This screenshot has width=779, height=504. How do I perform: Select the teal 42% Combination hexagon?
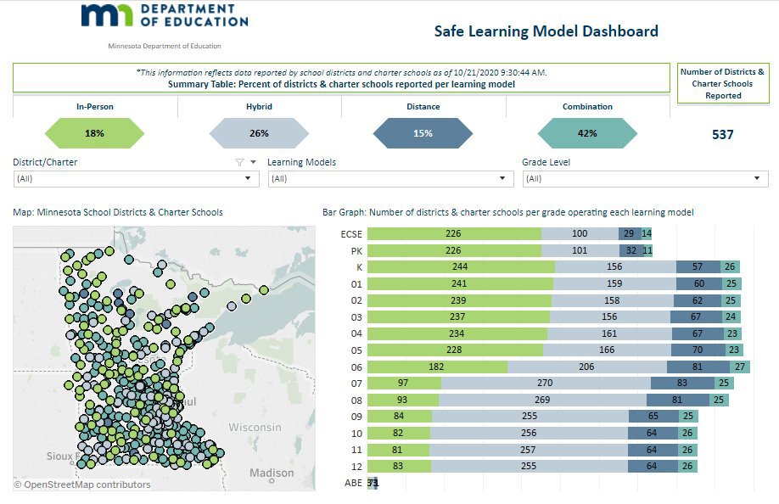click(587, 133)
